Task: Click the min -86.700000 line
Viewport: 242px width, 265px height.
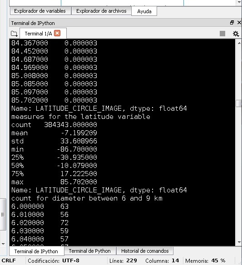Action: [54, 149]
